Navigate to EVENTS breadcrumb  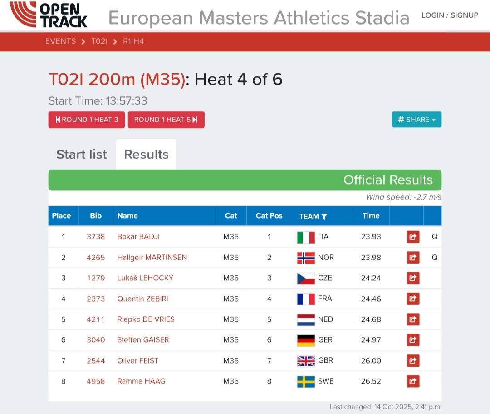click(61, 41)
